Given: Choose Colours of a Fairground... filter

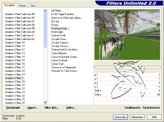Looking at the screenshot, I should (64, 67).
